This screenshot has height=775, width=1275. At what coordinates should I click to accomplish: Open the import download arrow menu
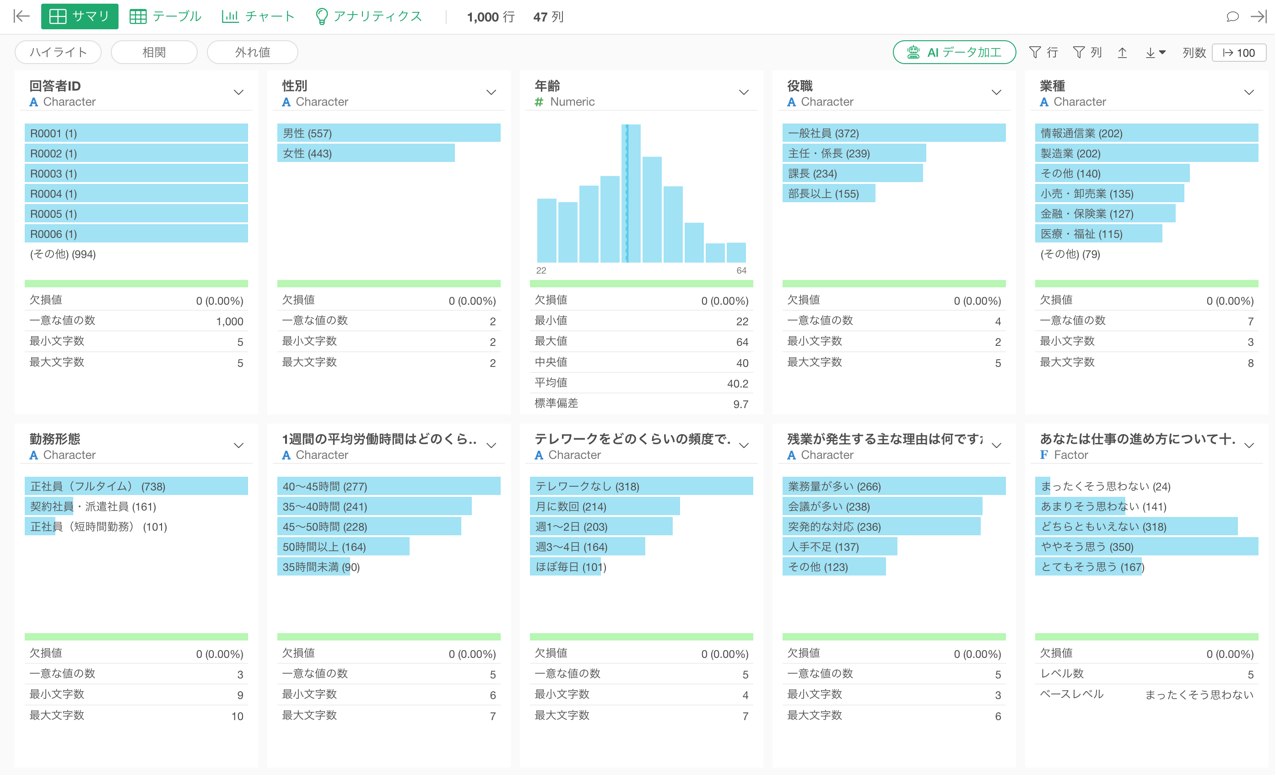coord(1155,52)
